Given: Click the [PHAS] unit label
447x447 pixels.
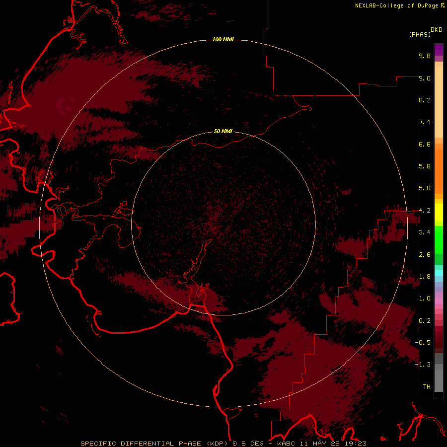Looking at the screenshot, I should coord(420,34).
